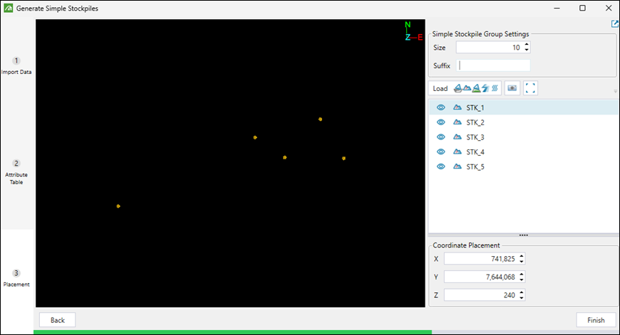Image resolution: width=620 pixels, height=335 pixels.
Task: Click the STK_3 stockpile icon
Action: click(458, 137)
